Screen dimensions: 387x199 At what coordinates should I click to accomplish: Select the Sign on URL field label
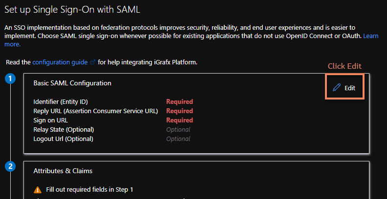point(51,120)
